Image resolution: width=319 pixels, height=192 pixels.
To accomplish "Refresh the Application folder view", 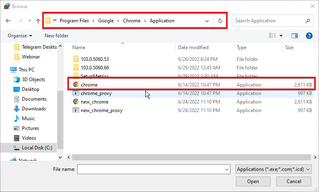I will coord(220,21).
